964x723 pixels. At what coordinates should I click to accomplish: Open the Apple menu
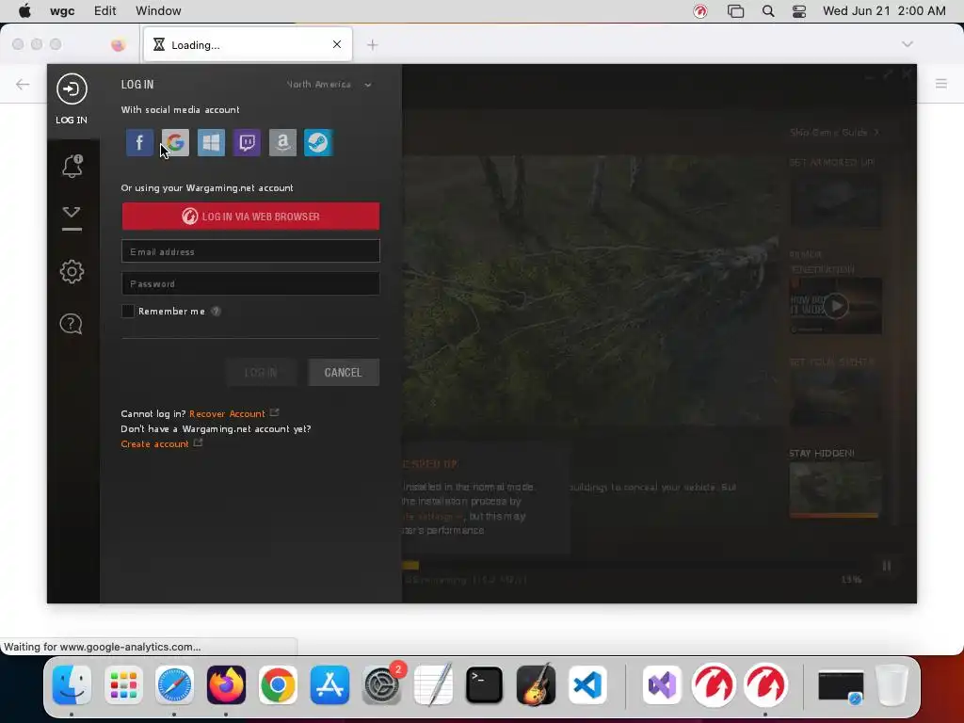click(x=24, y=11)
